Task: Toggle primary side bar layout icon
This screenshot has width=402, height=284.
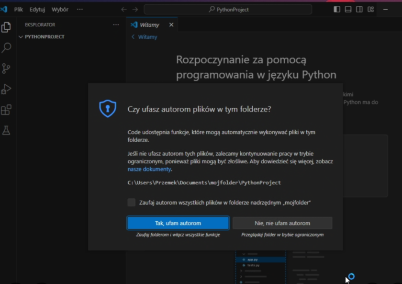Action: click(x=337, y=10)
